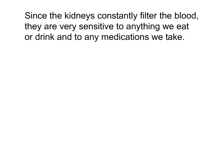Click on the word "filter"
224x153 pixels.
148,16
